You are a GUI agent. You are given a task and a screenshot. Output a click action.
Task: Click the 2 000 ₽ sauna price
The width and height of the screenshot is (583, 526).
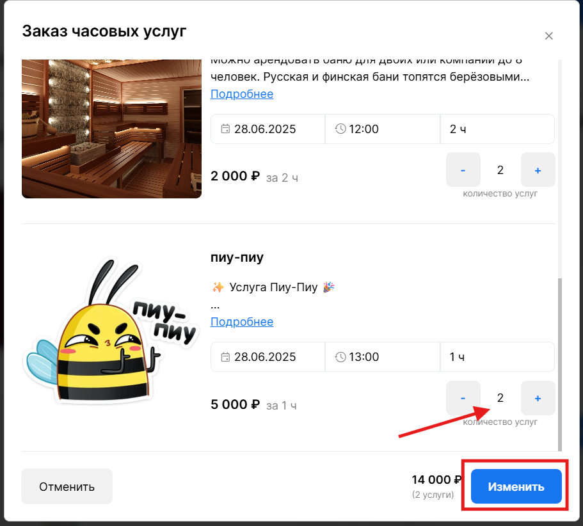[235, 176]
